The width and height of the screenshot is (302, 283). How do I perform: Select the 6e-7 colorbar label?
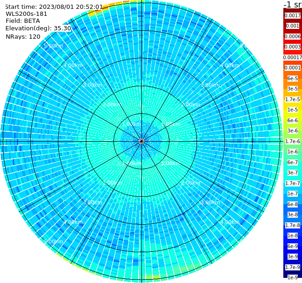click(x=293, y=162)
